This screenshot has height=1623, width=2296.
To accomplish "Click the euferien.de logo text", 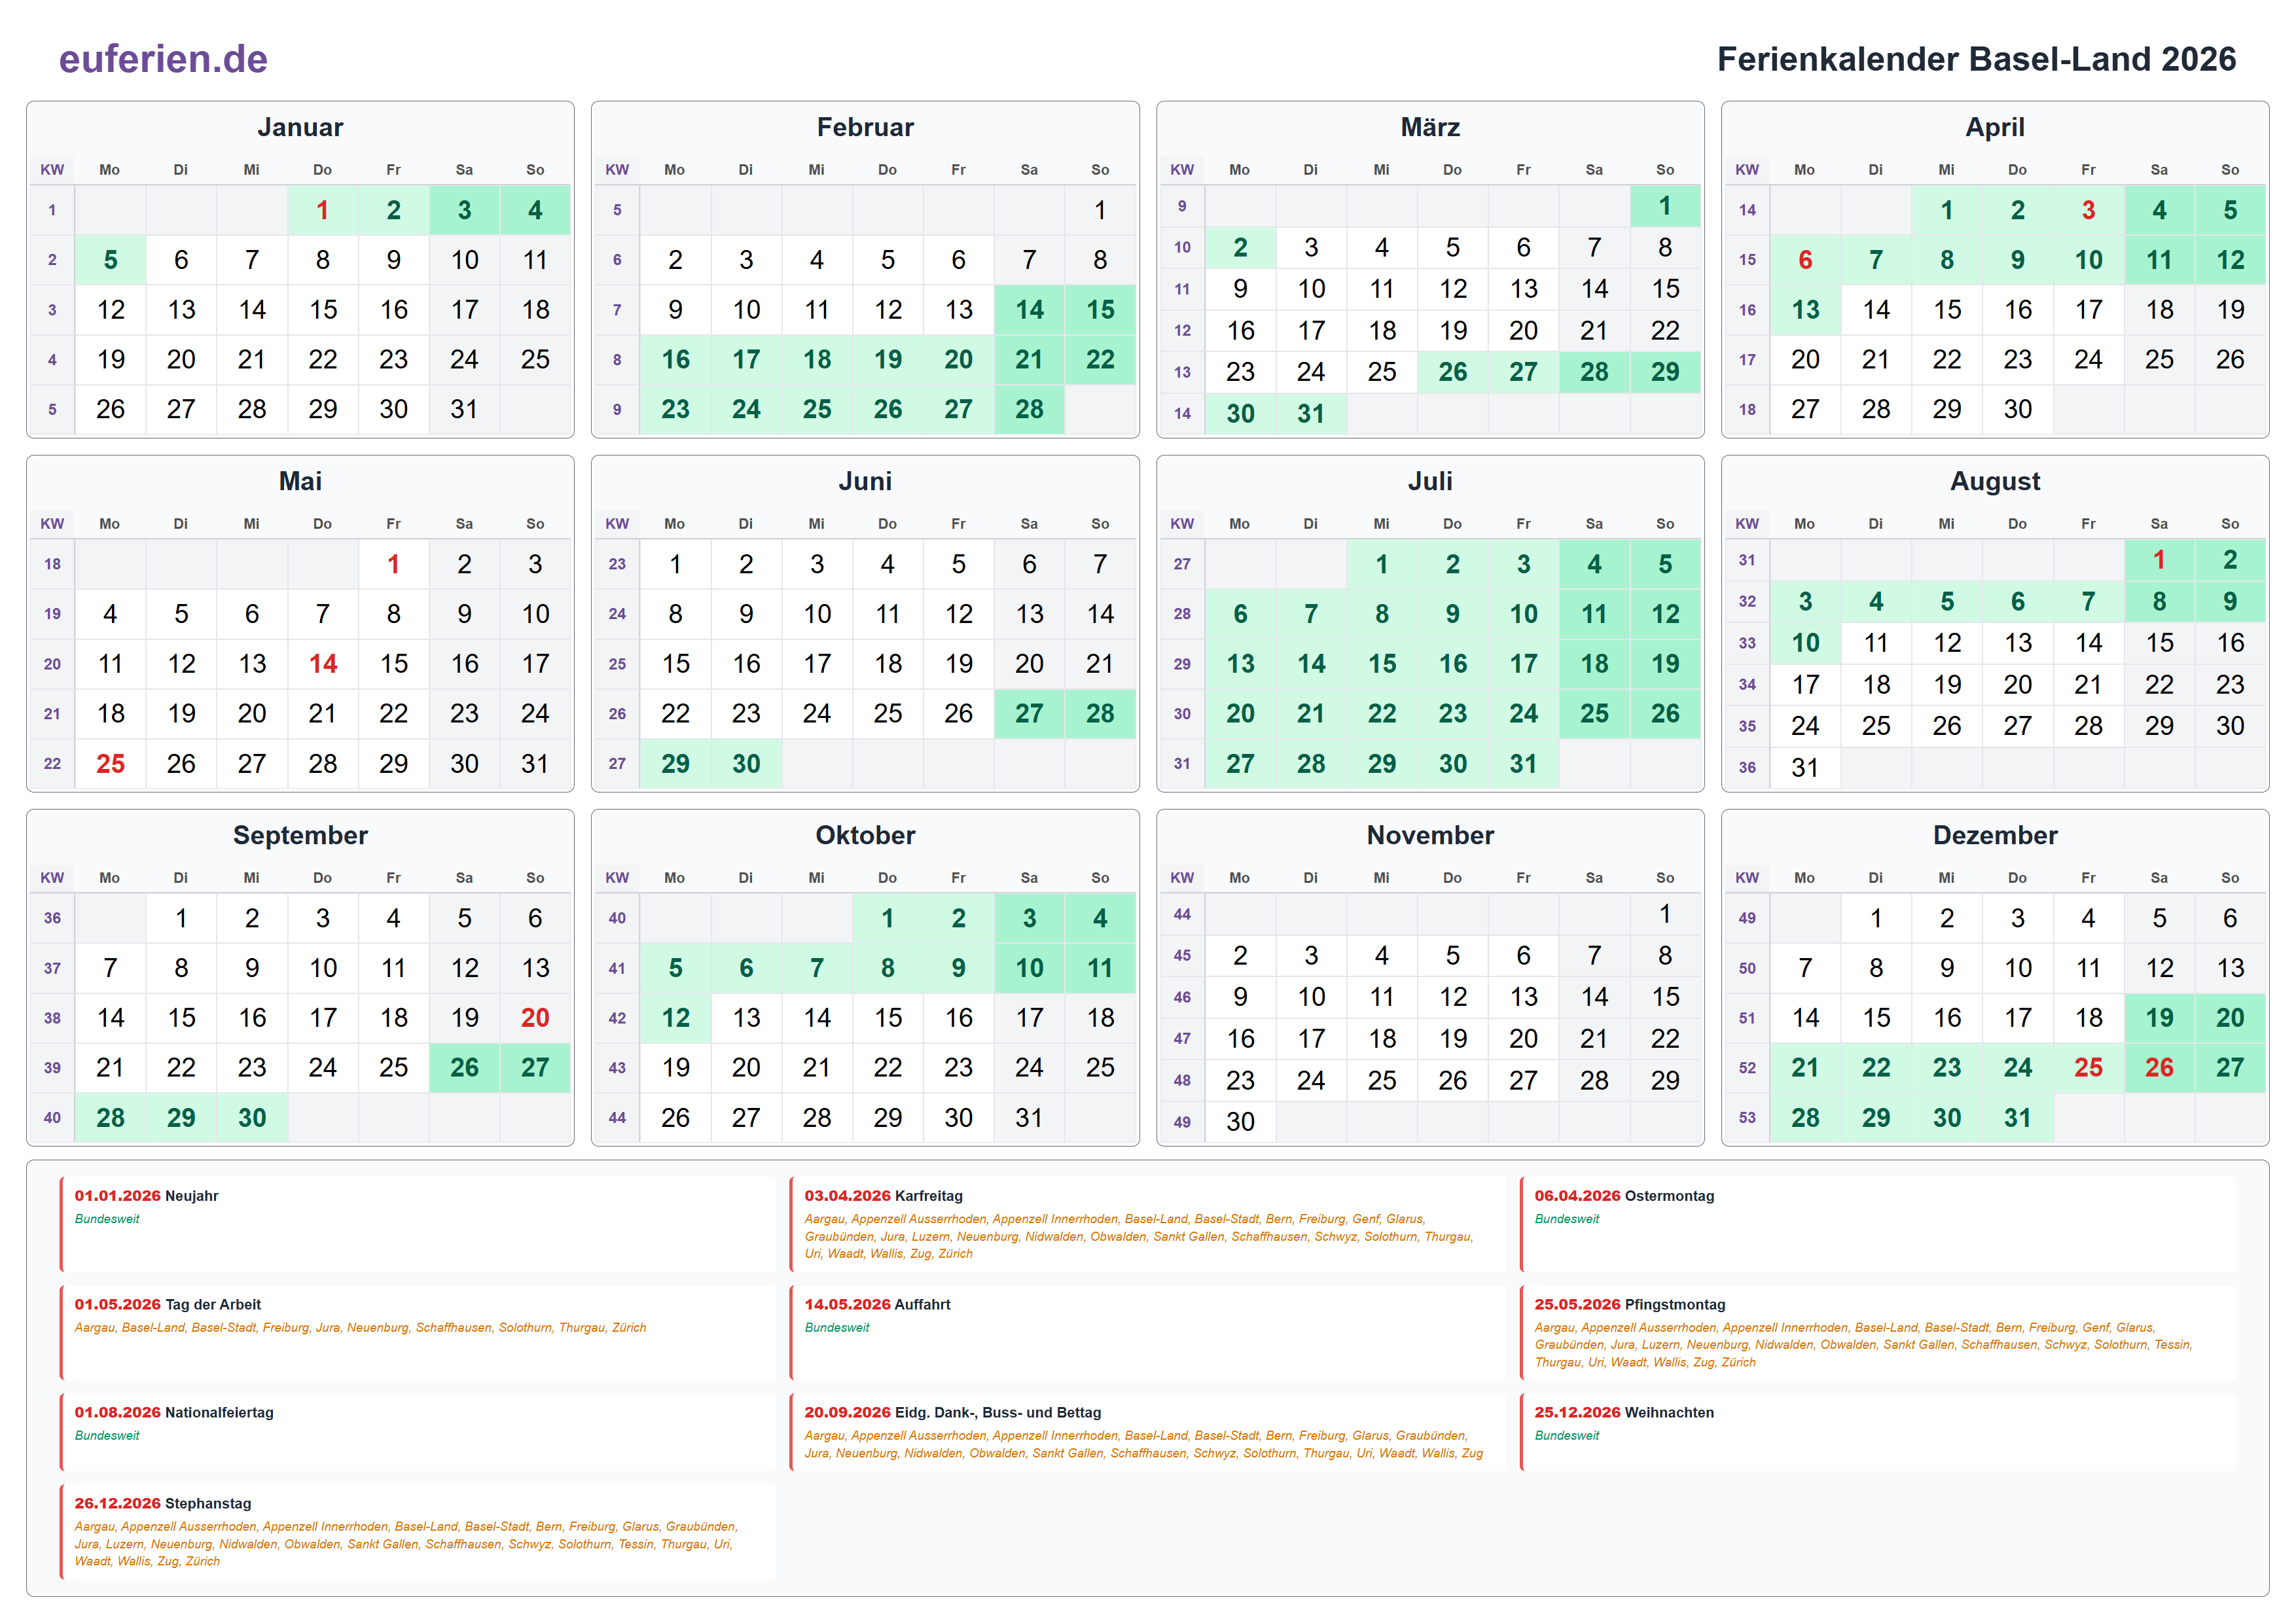I will click(163, 59).
